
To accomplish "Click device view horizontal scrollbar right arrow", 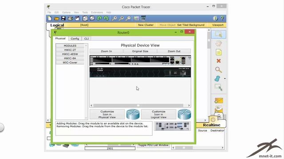I will [189, 106].
